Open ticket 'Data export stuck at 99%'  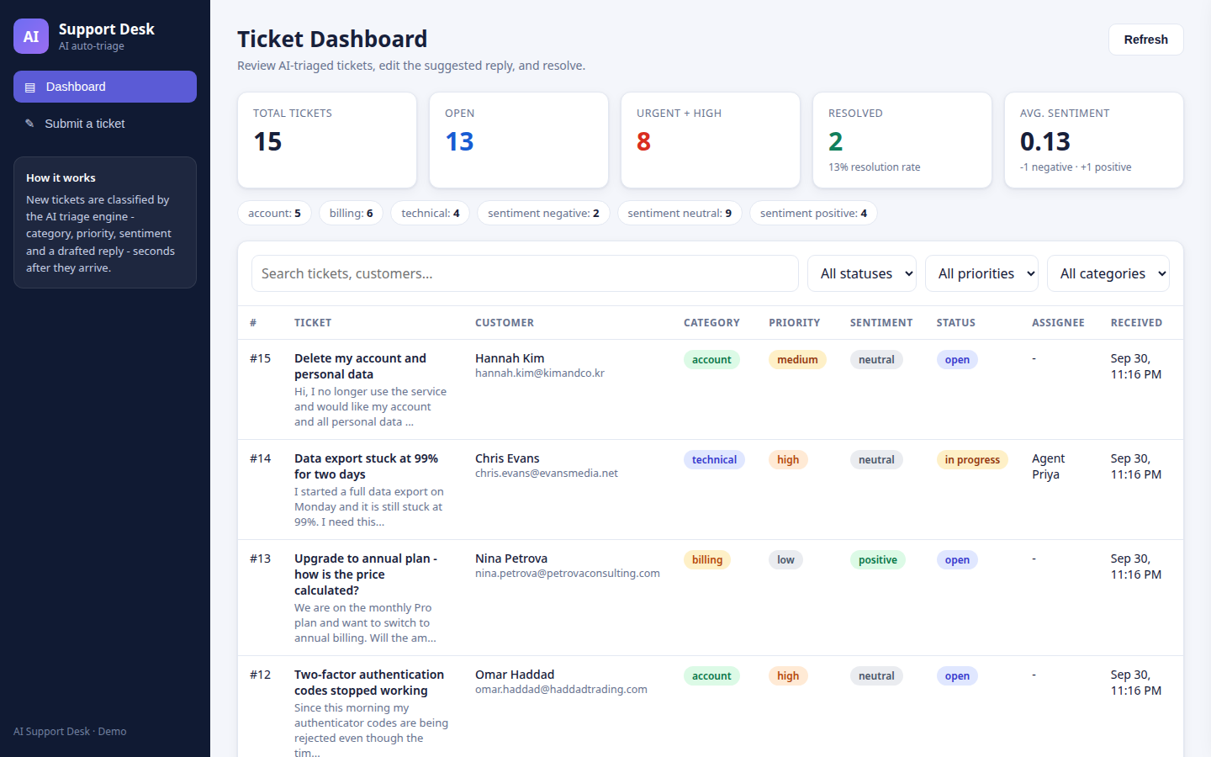[366, 466]
